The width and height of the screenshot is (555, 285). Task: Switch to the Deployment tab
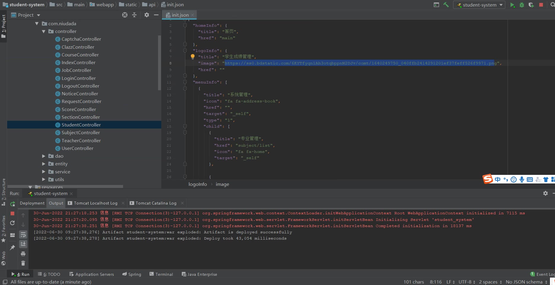point(32,203)
